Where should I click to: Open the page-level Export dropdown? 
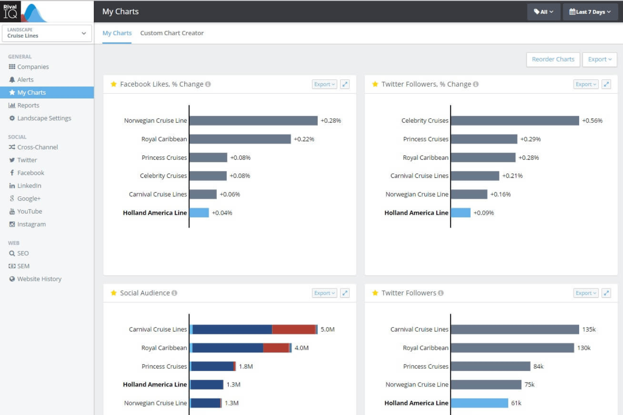point(599,59)
